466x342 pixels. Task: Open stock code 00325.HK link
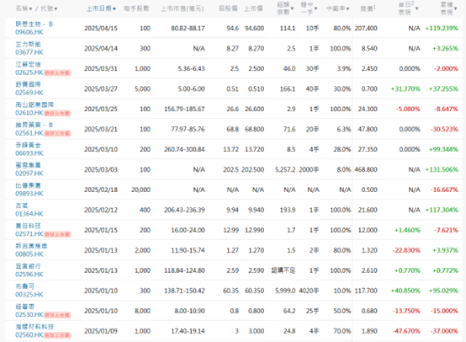click(29, 295)
